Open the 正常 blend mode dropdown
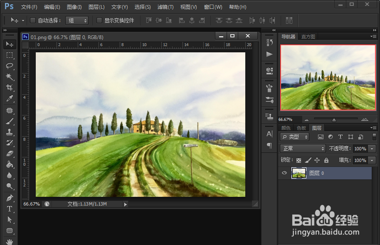Image resolution: width=380 pixels, height=245 pixels. tap(303, 148)
